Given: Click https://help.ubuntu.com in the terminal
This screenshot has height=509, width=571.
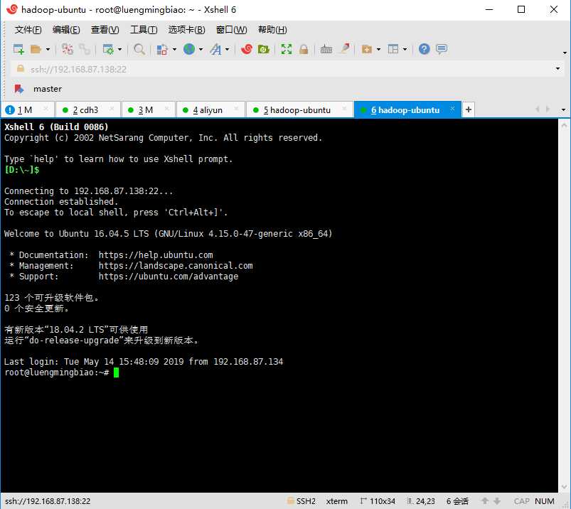Looking at the screenshot, I should [x=156, y=255].
